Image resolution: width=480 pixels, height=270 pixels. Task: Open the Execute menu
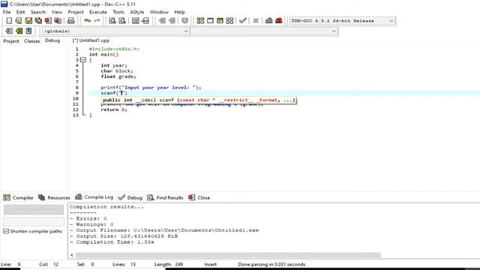pyautogui.click(x=98, y=12)
